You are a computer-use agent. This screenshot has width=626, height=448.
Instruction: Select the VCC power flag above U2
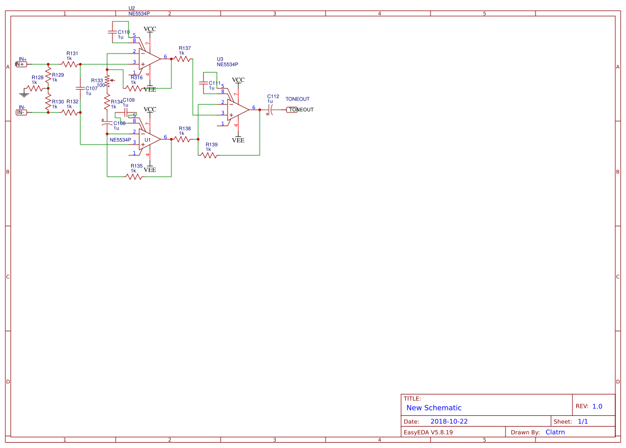coord(150,30)
